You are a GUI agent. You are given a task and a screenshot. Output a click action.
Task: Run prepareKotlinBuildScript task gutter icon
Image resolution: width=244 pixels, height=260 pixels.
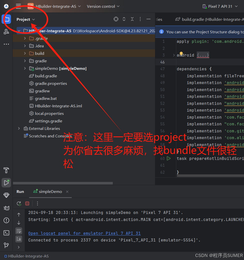pyautogui.click(x=169, y=158)
